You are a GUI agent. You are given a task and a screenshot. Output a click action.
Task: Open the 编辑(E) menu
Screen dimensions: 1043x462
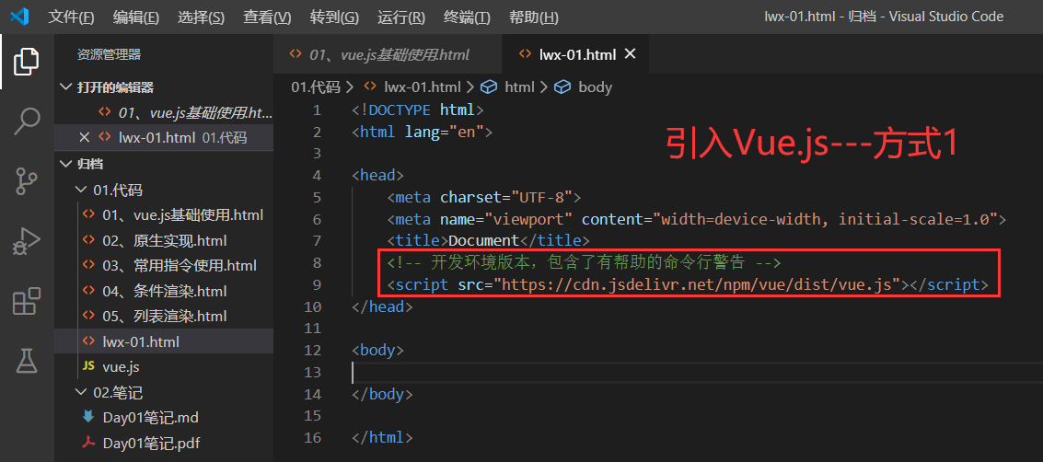[136, 17]
